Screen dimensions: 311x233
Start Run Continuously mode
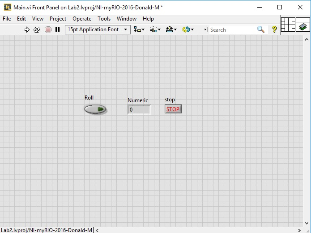pyautogui.click(x=37, y=29)
